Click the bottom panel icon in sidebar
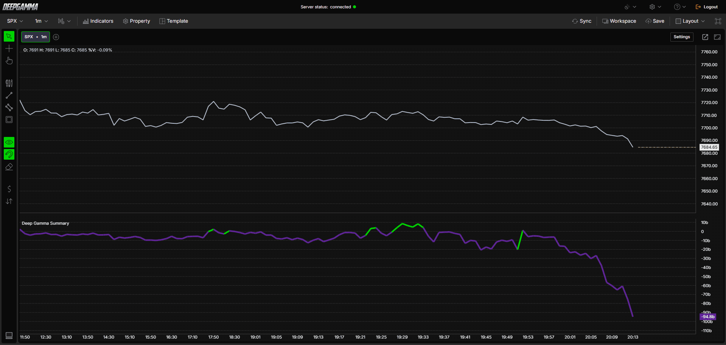 pyautogui.click(x=9, y=336)
